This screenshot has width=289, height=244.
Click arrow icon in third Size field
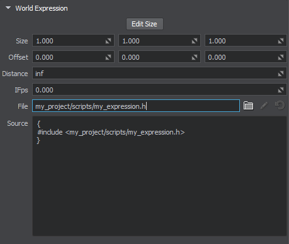pyautogui.click(x=281, y=41)
